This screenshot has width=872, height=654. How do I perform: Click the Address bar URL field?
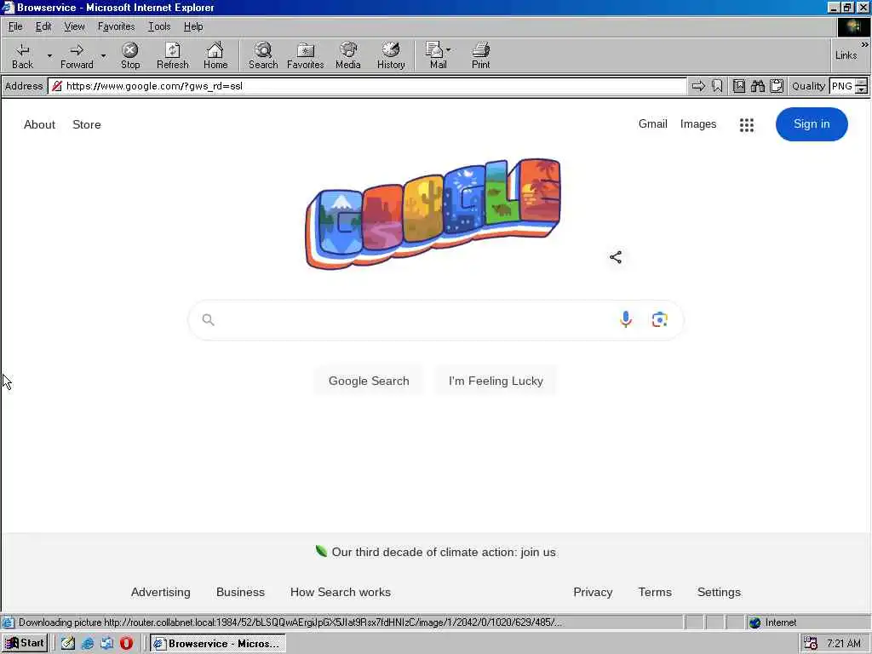click(367, 86)
